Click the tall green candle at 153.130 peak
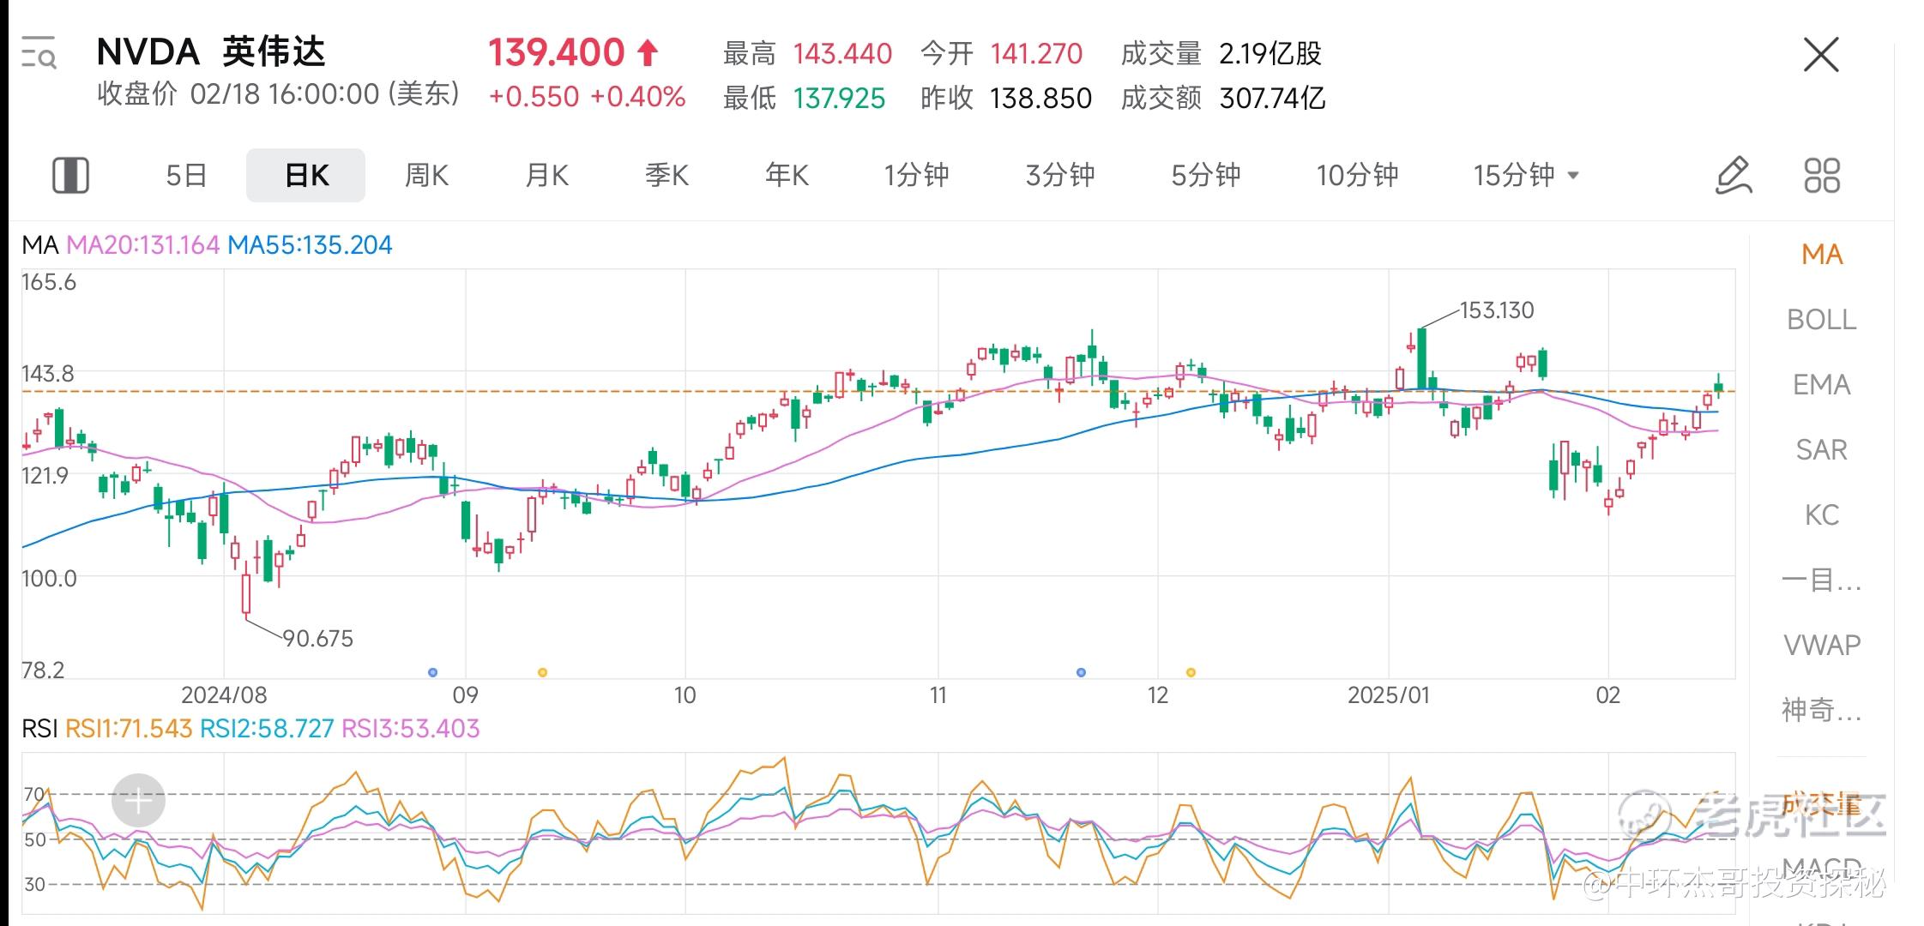The image size is (1924, 926). [x=1422, y=360]
